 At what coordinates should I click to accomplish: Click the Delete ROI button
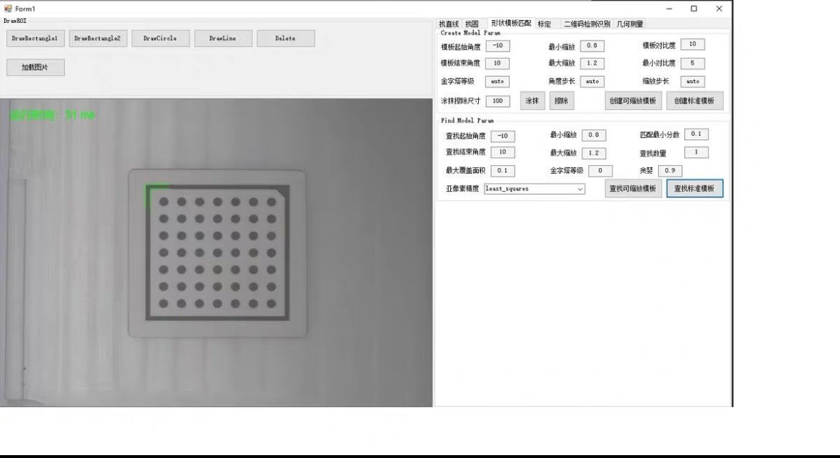[x=286, y=39]
